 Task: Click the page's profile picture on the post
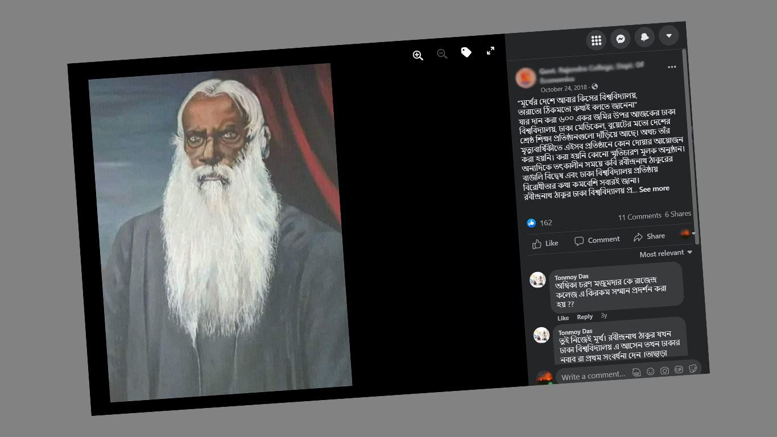[x=526, y=78]
